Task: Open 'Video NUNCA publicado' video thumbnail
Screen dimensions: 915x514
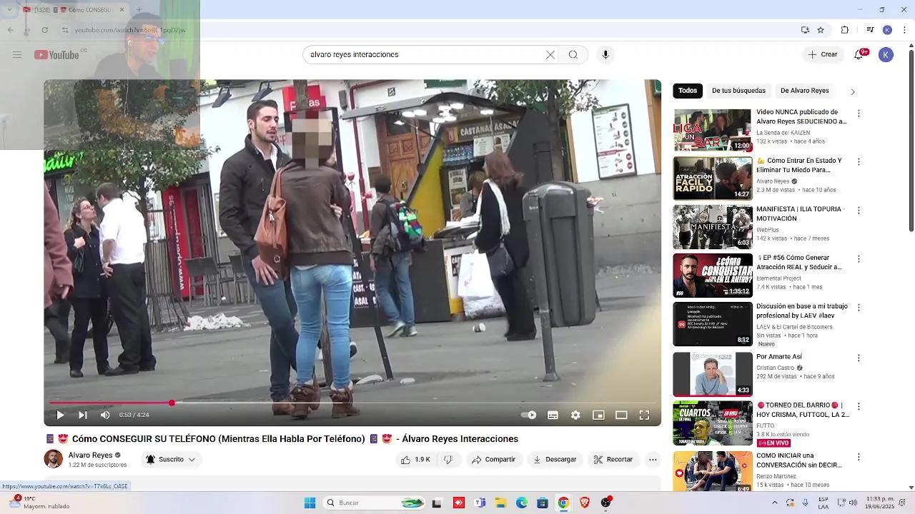Action: [x=713, y=130]
